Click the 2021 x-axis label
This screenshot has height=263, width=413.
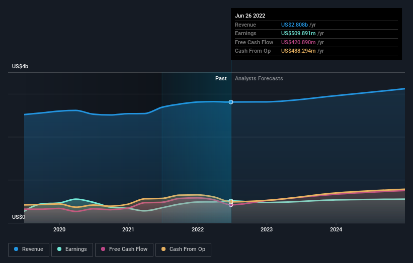(128, 229)
